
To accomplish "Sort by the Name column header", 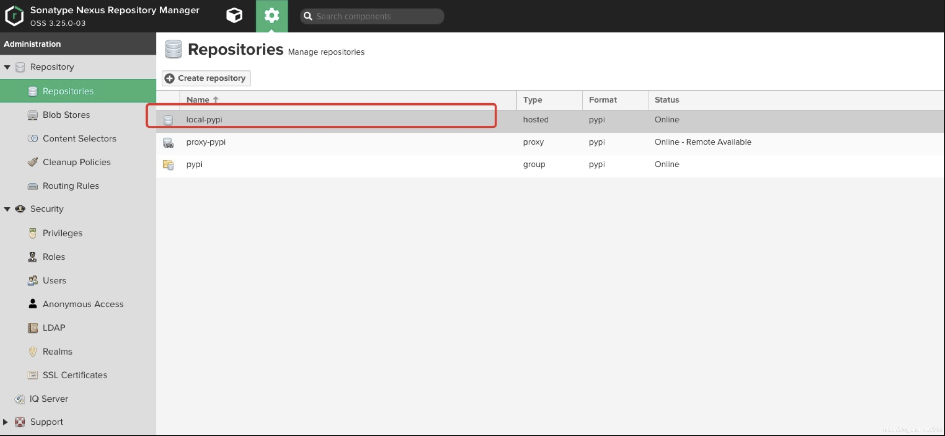I will (198, 100).
